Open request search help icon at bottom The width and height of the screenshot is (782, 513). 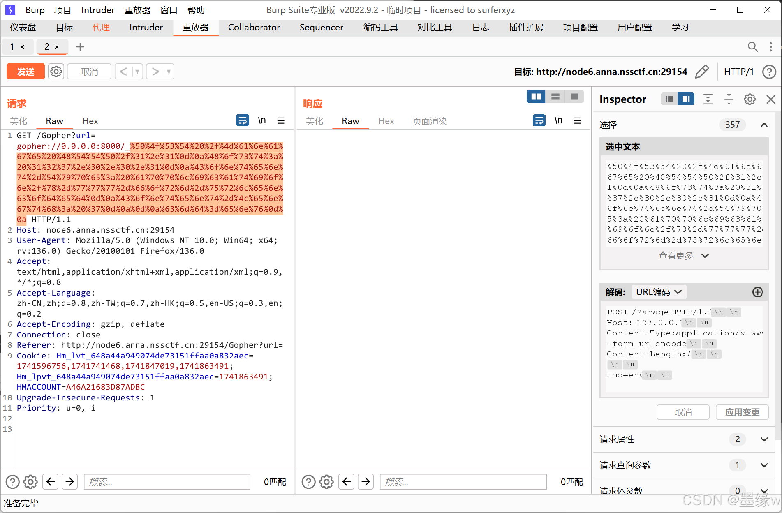click(12, 482)
